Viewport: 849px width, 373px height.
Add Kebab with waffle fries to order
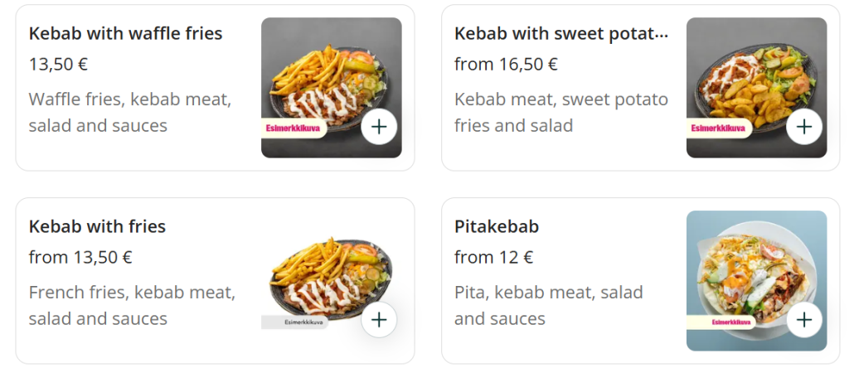379,127
